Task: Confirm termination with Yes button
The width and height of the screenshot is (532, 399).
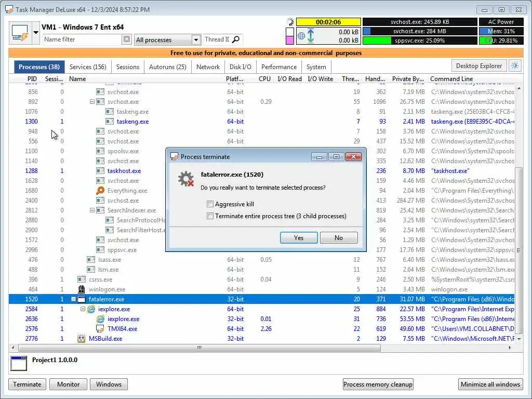Action: click(x=299, y=238)
